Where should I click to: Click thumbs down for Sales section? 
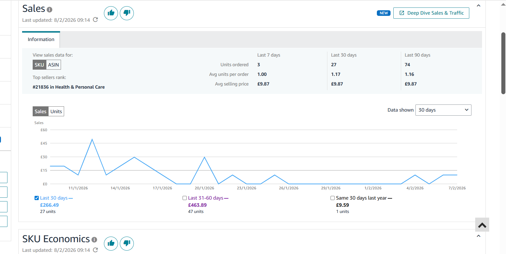[x=127, y=13]
